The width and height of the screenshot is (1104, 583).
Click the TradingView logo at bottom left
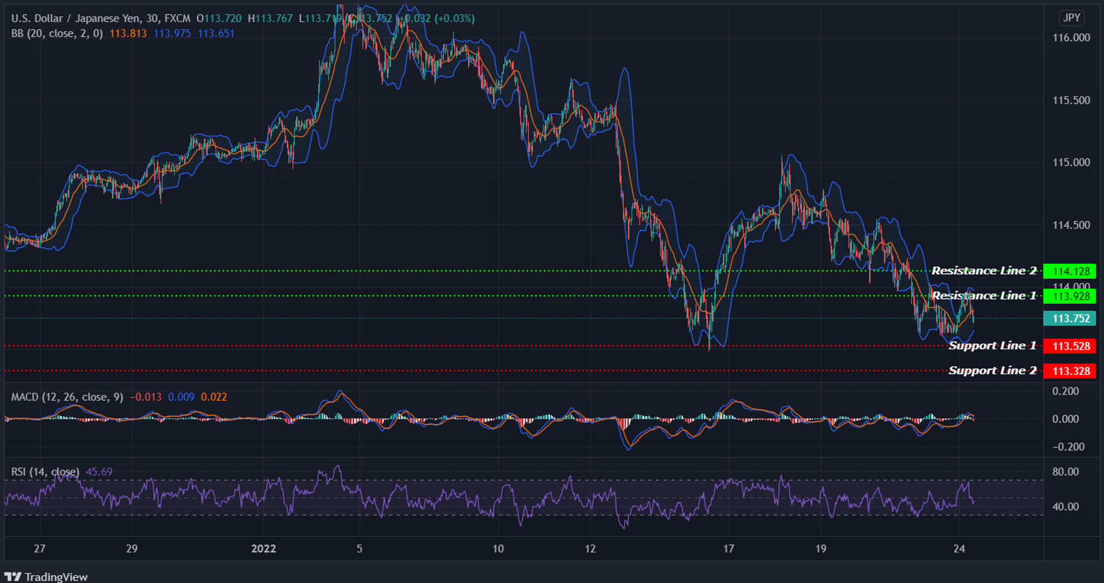coord(47,576)
